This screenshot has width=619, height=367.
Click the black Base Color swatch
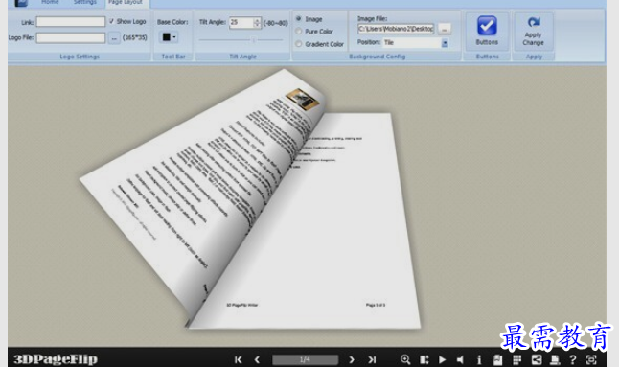click(166, 37)
